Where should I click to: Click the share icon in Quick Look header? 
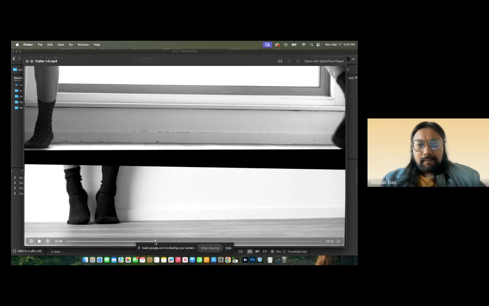(298, 61)
